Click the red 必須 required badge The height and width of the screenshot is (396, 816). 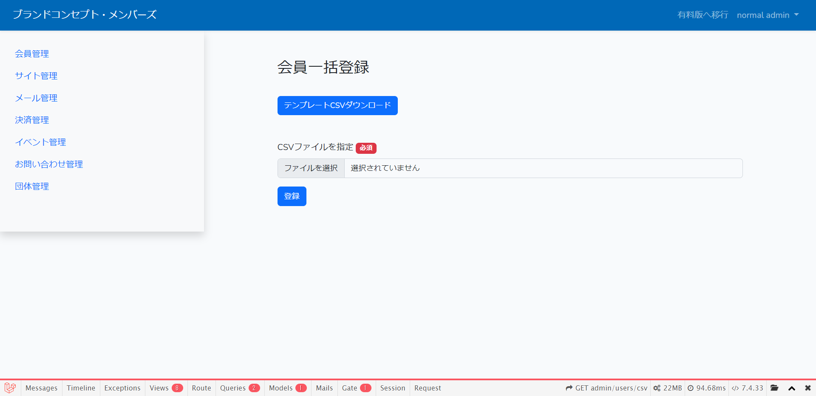(x=366, y=148)
